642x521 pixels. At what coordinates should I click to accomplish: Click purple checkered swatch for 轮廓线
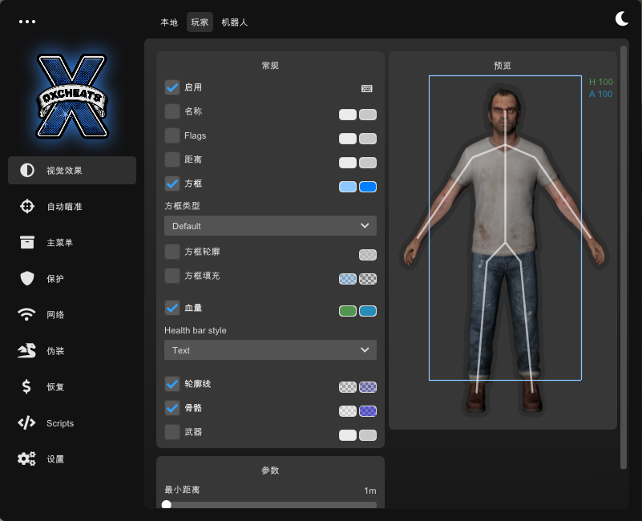click(368, 387)
